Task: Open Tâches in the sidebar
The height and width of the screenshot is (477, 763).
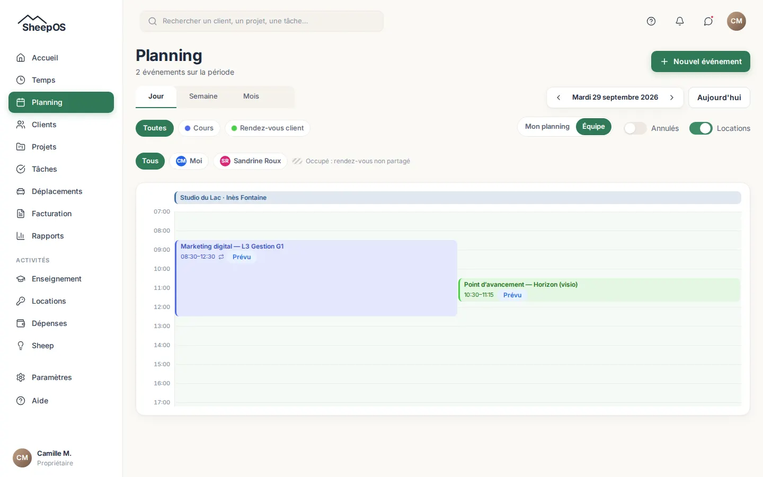Action: (x=61, y=169)
